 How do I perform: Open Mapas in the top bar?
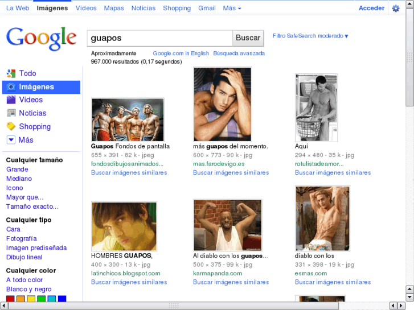click(114, 8)
